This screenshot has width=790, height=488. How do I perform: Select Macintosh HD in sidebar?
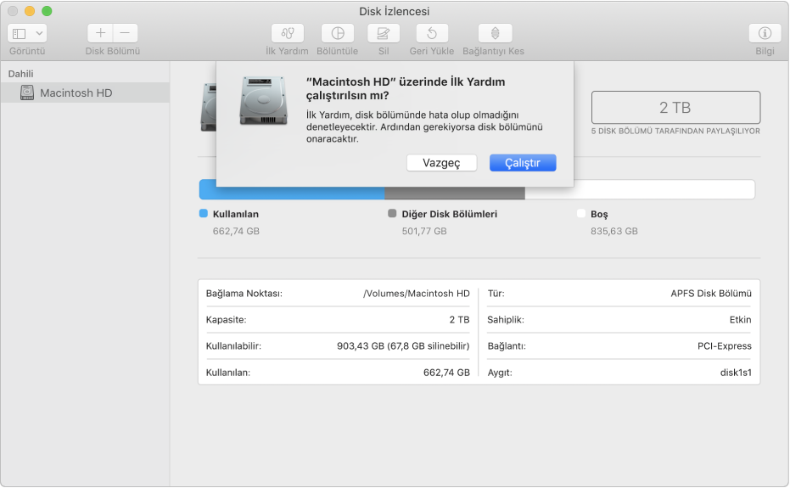pyautogui.click(x=85, y=93)
